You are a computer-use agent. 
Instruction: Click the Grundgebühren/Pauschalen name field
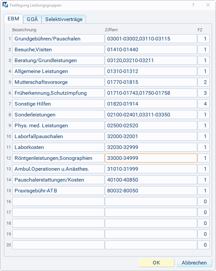click(58, 39)
